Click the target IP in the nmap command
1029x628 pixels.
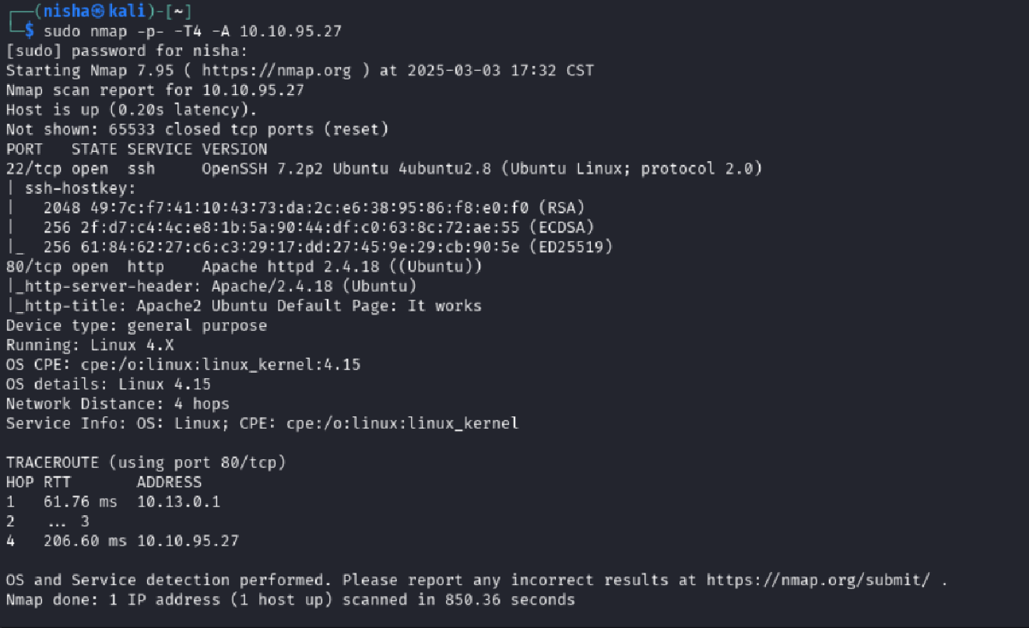click(290, 32)
